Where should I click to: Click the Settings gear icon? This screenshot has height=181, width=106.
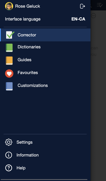pos(9,142)
